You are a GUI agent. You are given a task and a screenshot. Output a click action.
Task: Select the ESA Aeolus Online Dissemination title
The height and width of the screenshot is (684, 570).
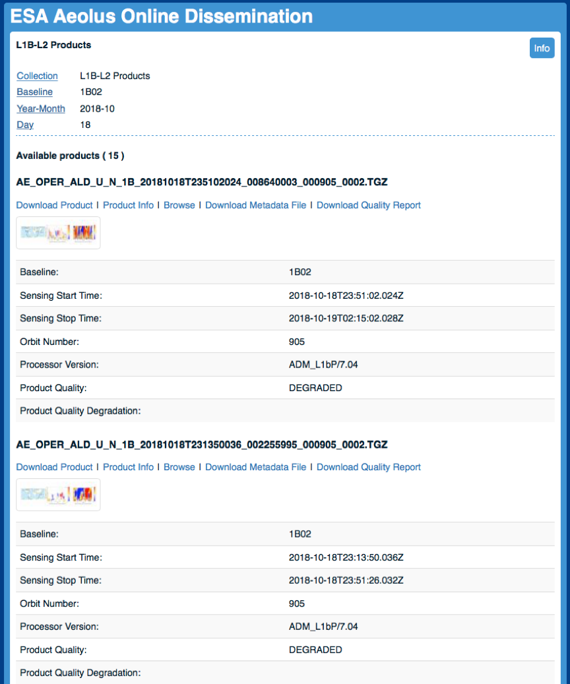162,16
